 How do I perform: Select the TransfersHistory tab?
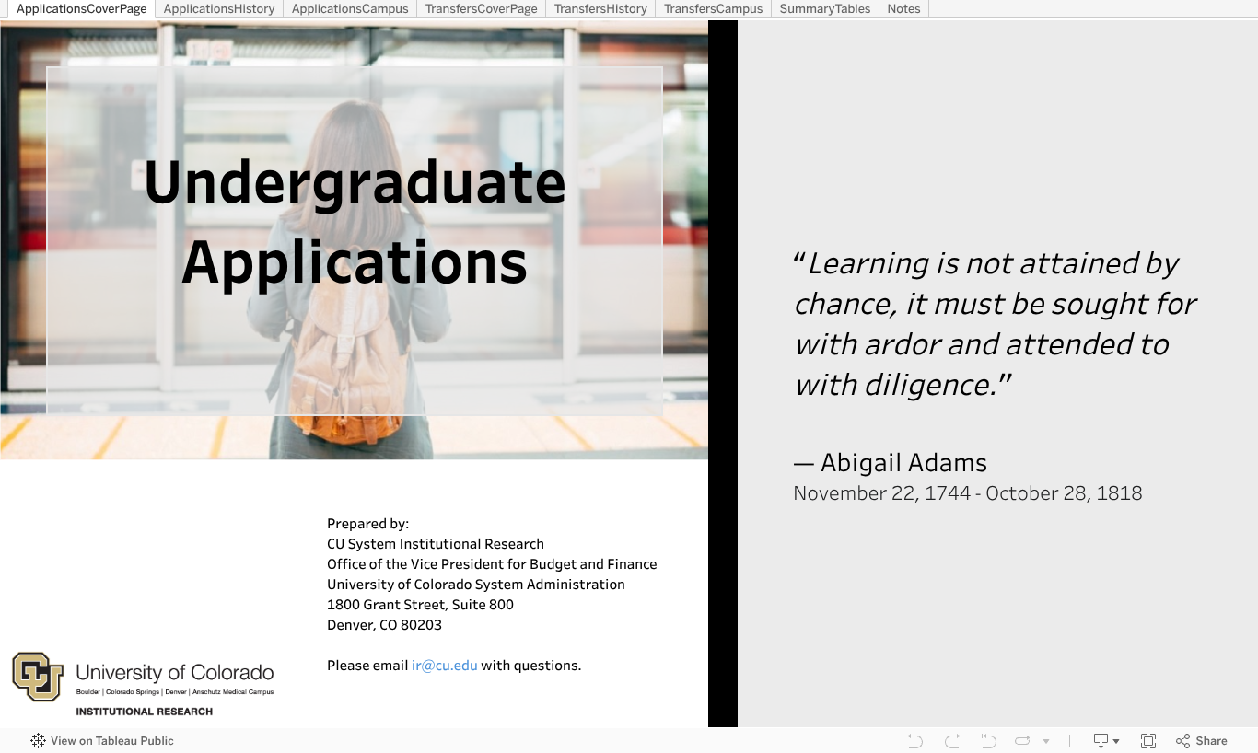[600, 9]
